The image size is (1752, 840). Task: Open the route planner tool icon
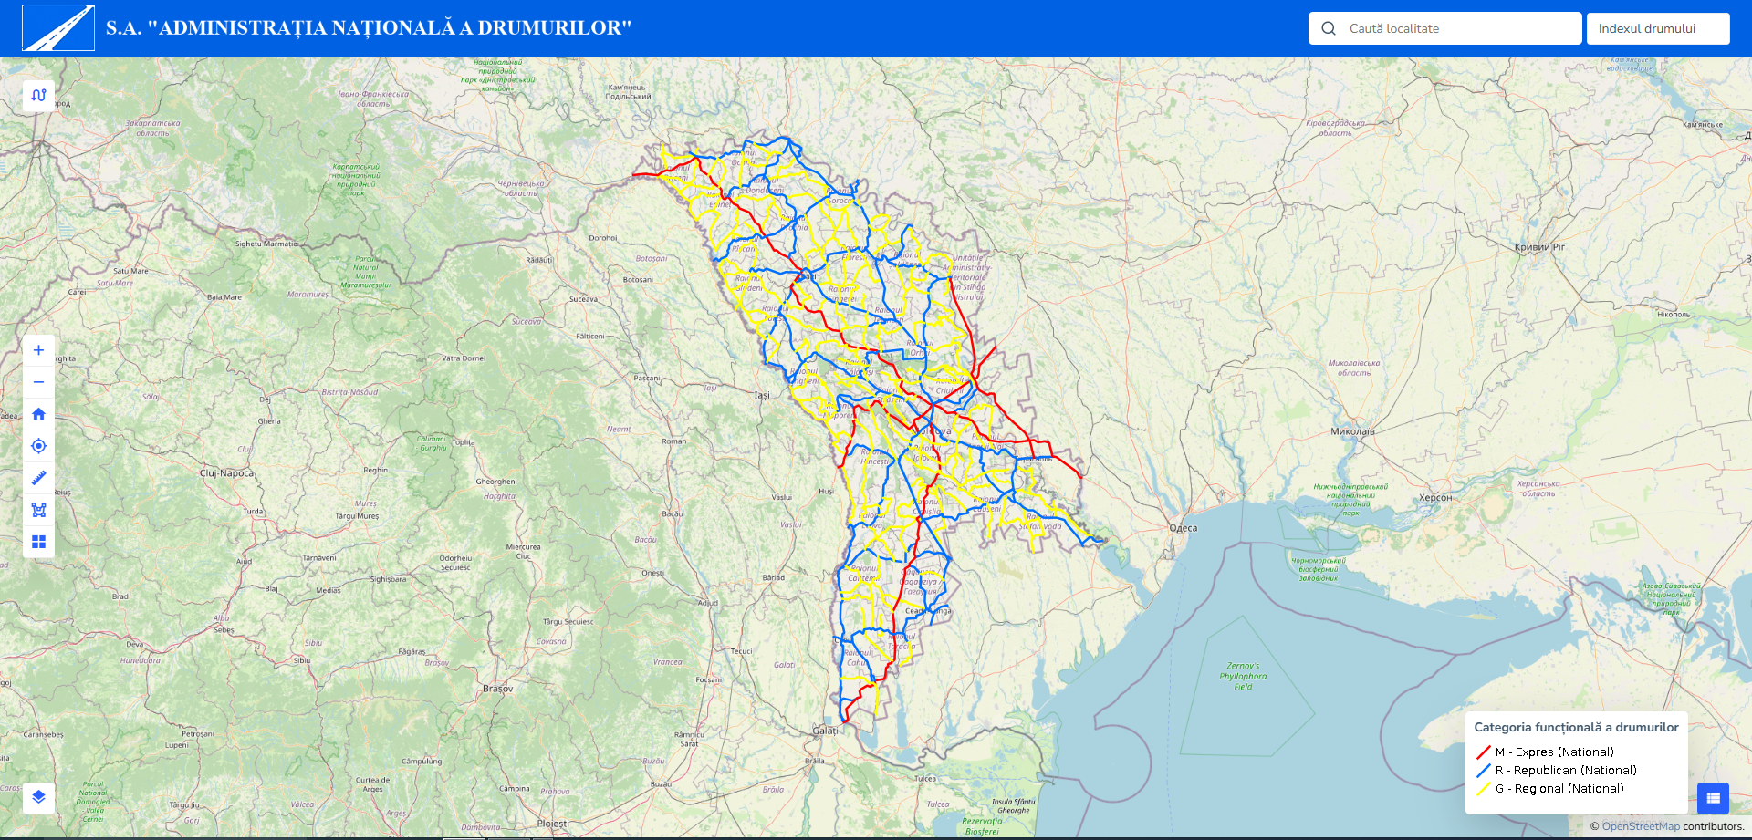[x=38, y=95]
